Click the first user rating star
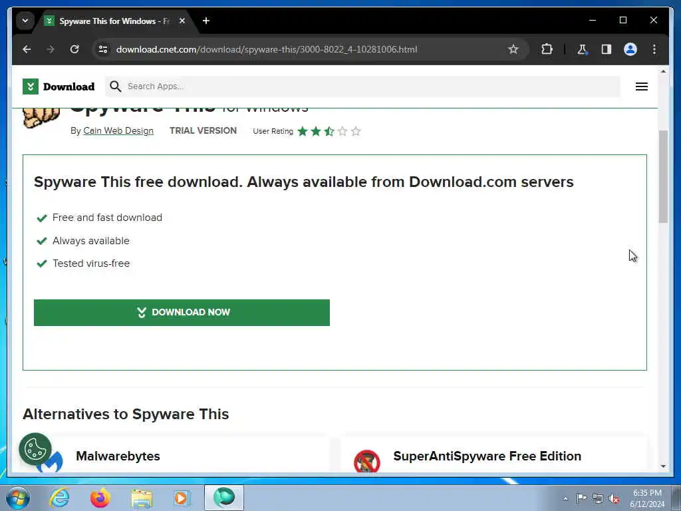This screenshot has height=511, width=681. pyautogui.click(x=303, y=131)
